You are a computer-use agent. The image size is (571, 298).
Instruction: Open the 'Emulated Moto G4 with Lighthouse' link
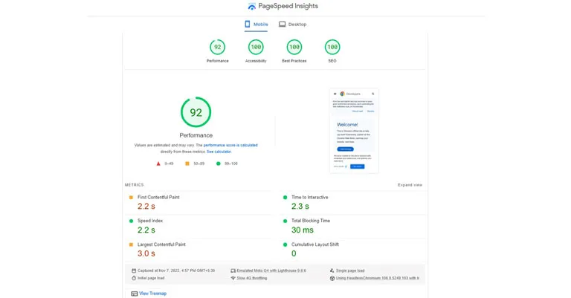[x=271, y=271]
